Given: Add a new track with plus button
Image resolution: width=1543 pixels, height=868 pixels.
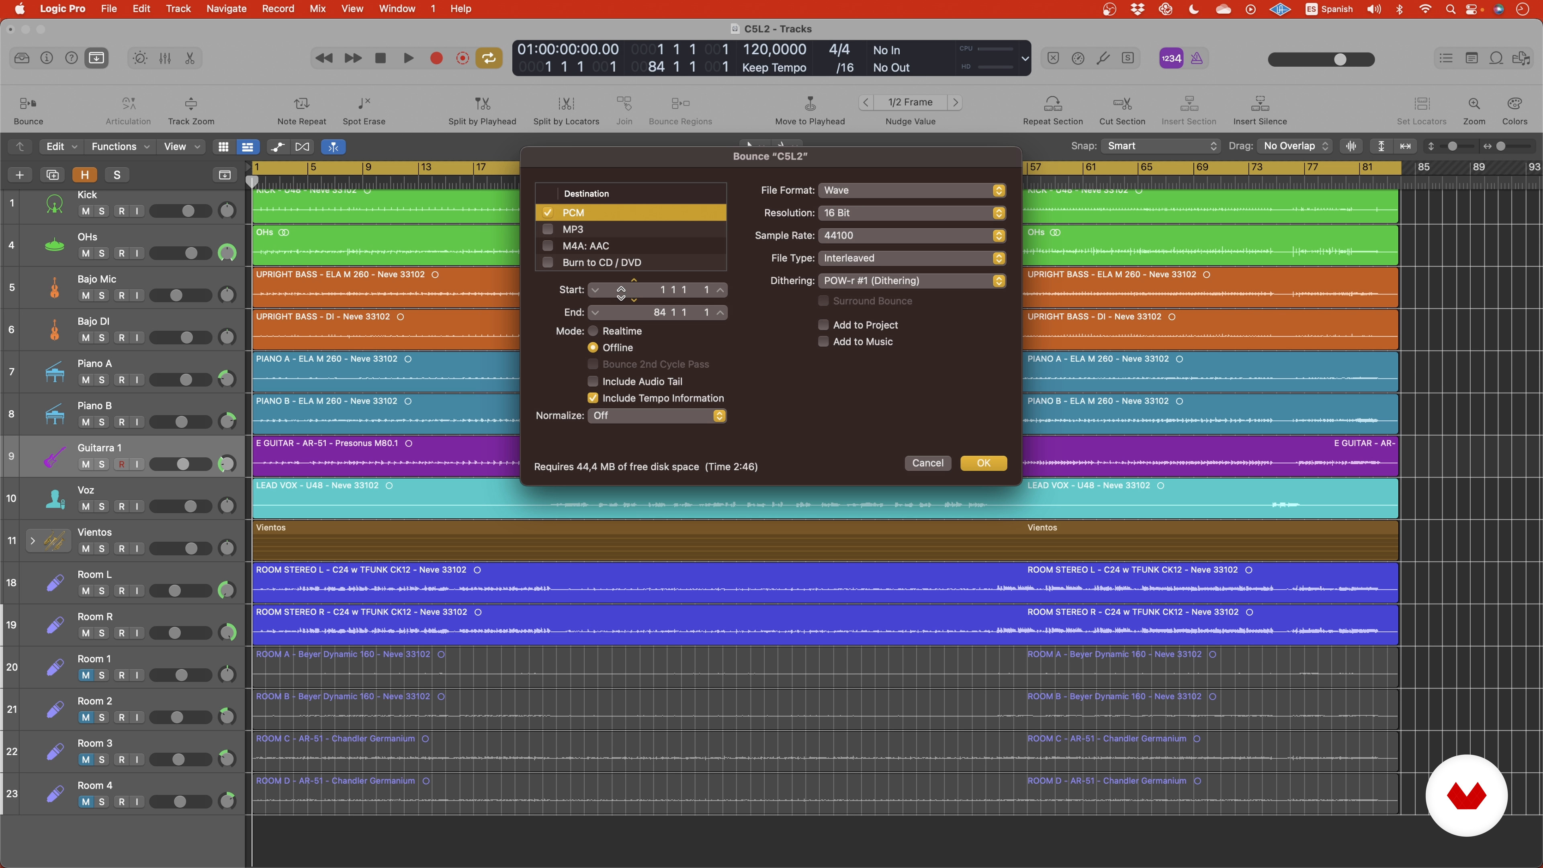Looking at the screenshot, I should pyautogui.click(x=20, y=175).
